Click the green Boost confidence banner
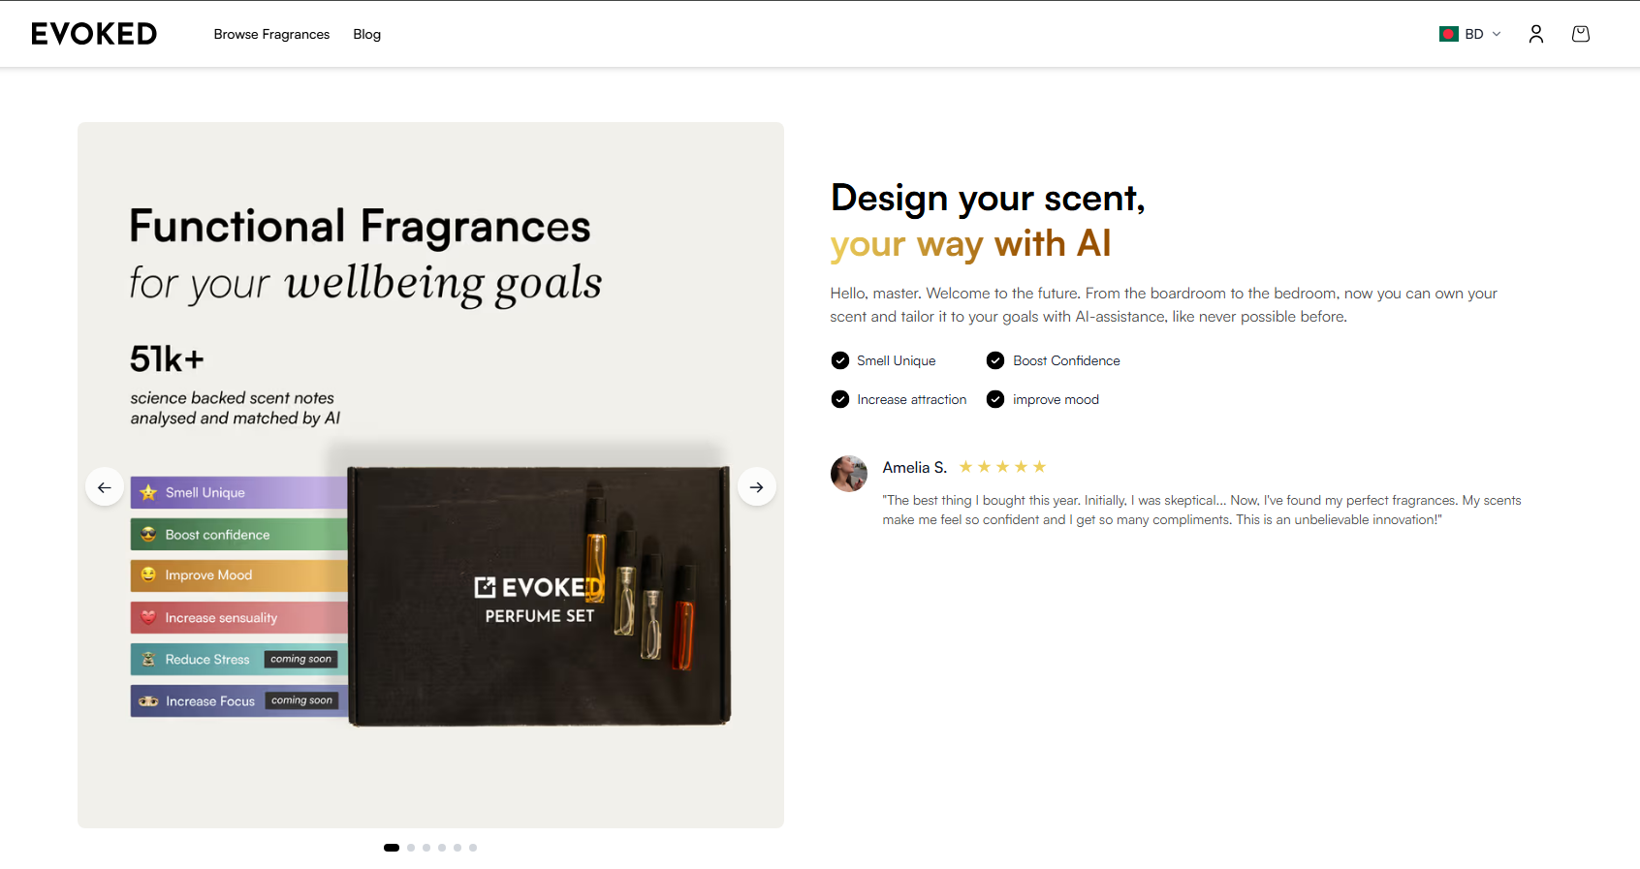 [x=239, y=535]
